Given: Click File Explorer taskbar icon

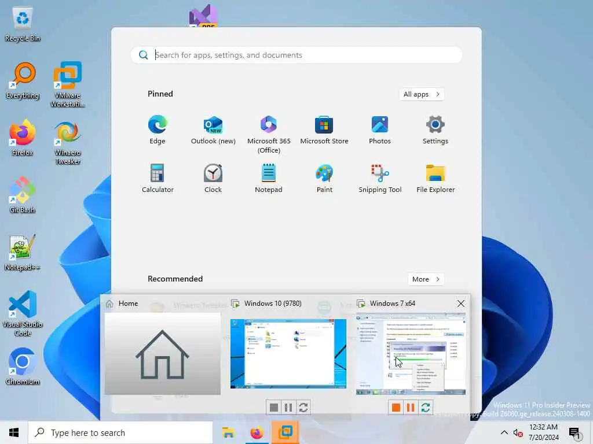Looking at the screenshot, I should point(228,432).
